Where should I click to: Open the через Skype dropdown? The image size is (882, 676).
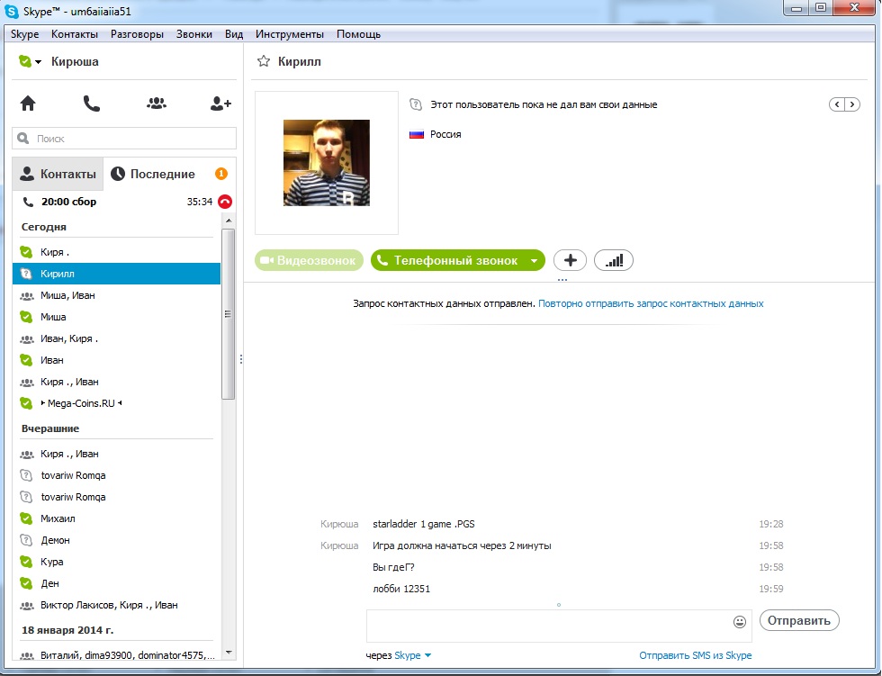(412, 655)
